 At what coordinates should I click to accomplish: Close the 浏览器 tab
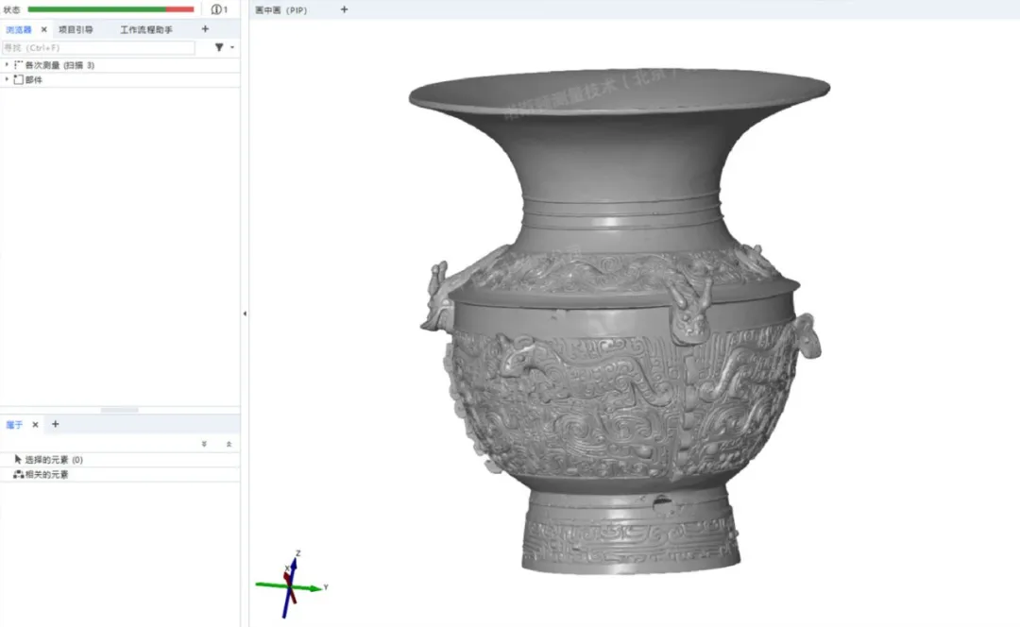click(x=43, y=29)
